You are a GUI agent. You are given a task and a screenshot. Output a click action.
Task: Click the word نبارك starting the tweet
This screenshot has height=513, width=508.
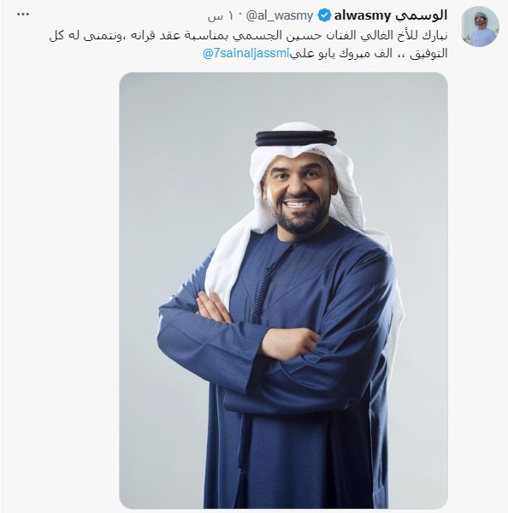pos(435,36)
